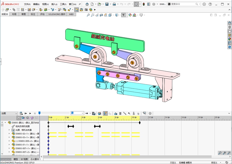Click the paperclip icon in assembly toolbar
This screenshot has height=164, width=232.
coord(14,10)
